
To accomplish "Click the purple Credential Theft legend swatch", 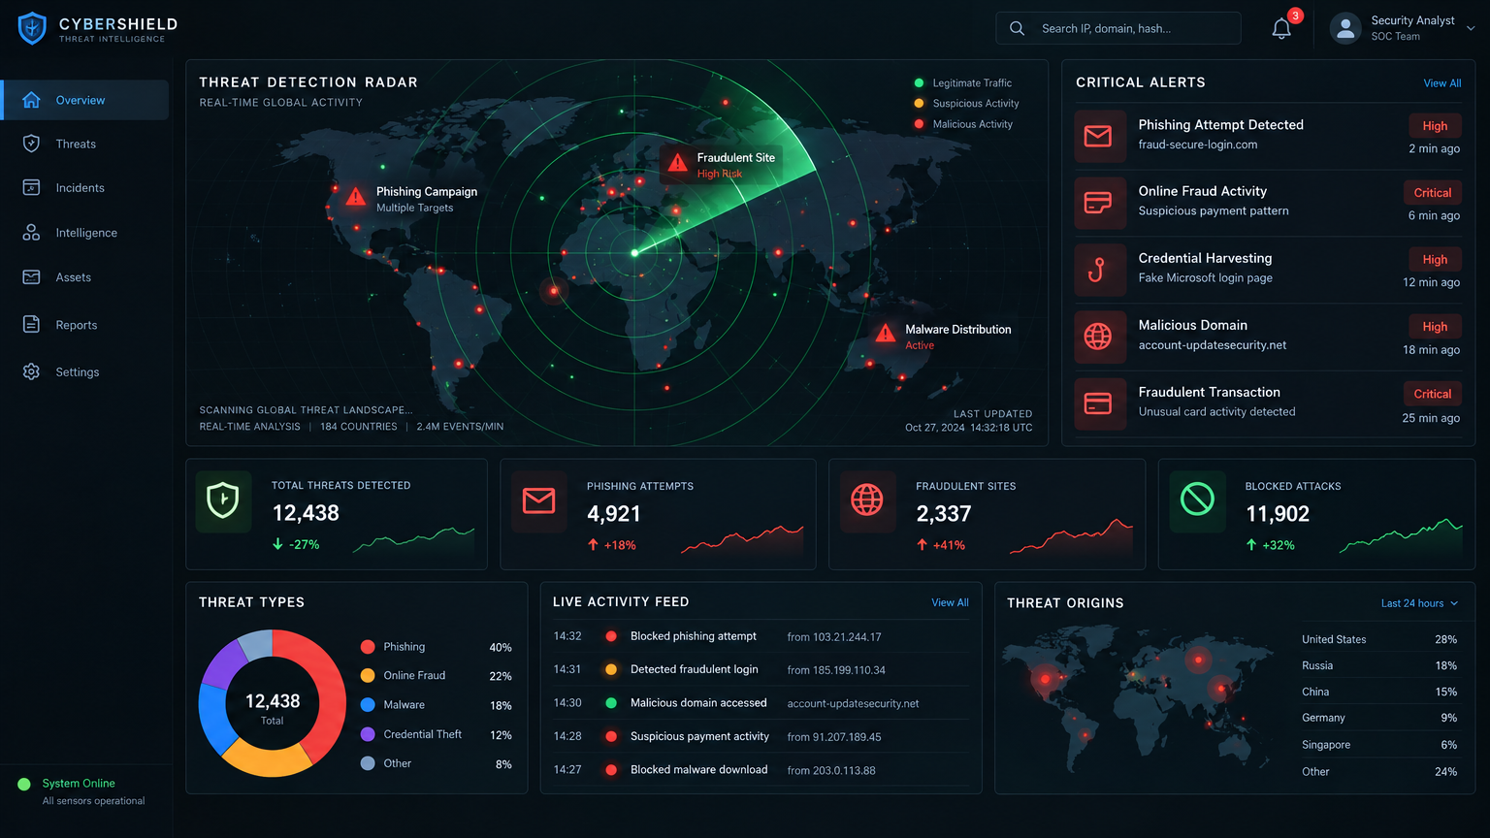I will (x=368, y=734).
